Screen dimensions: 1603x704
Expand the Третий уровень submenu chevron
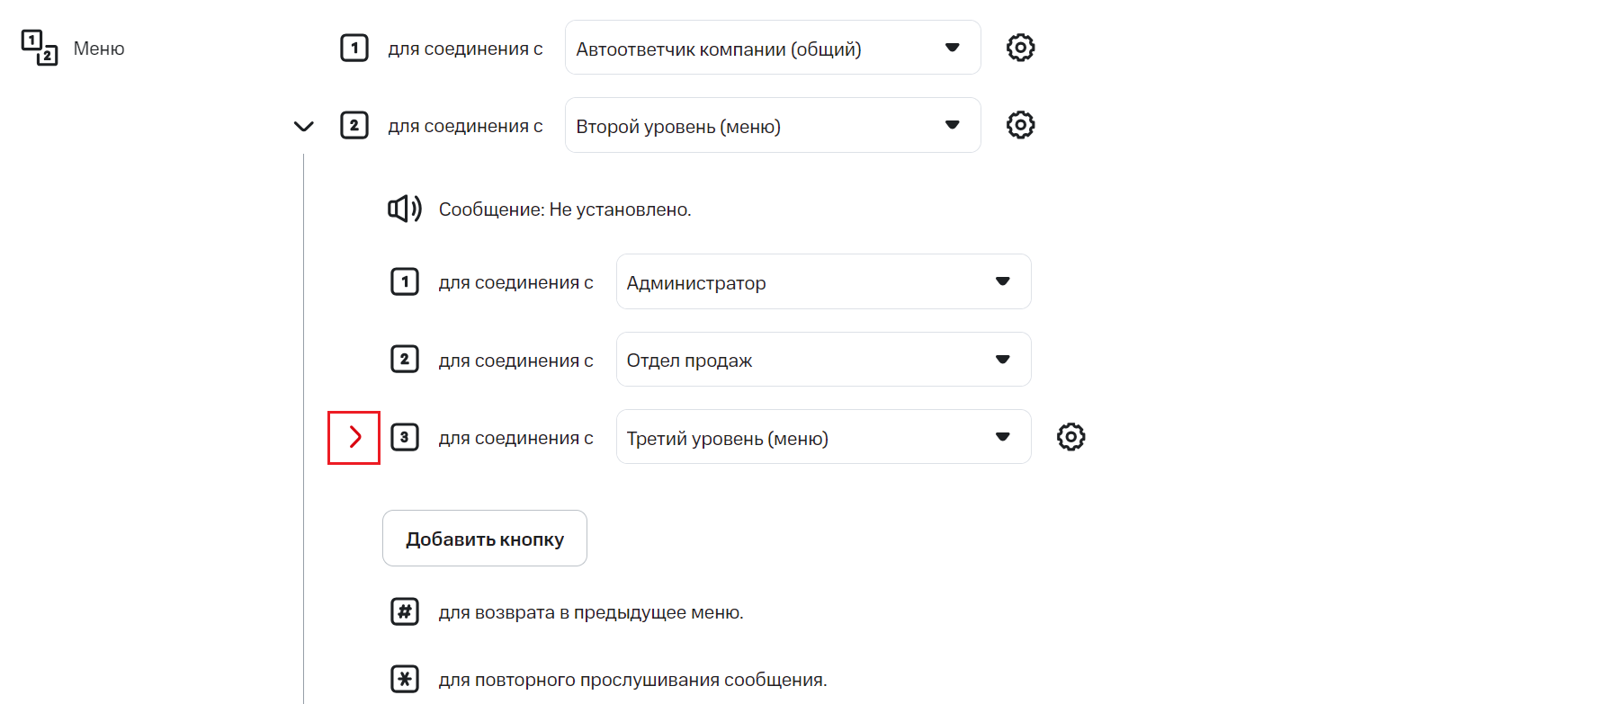click(x=354, y=437)
